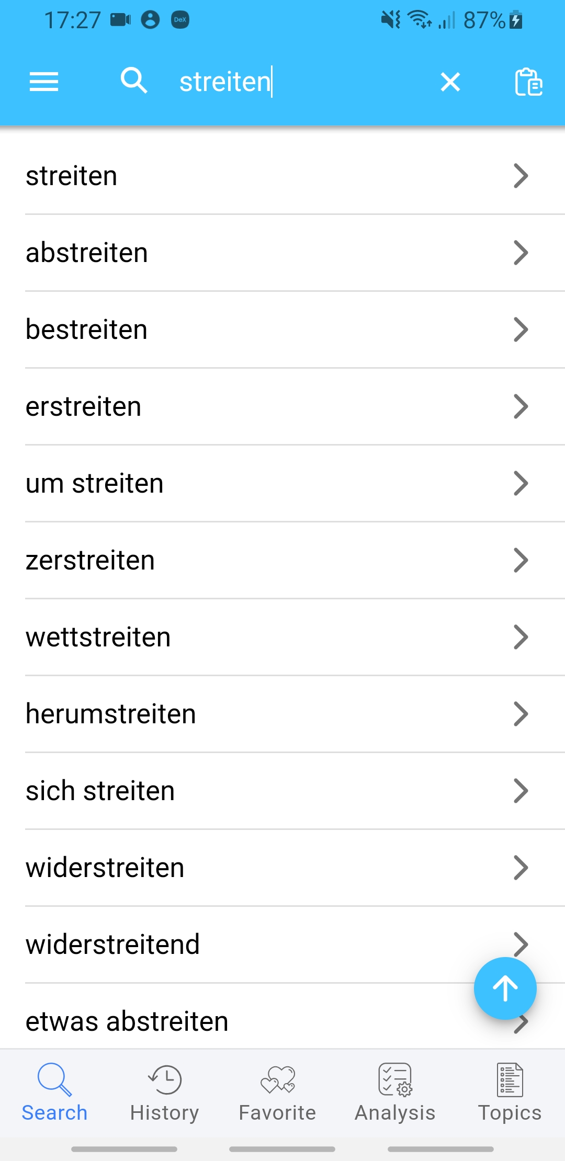Tap the chevron beside 'herumstreiten'
565x1161 pixels.
[x=521, y=714]
